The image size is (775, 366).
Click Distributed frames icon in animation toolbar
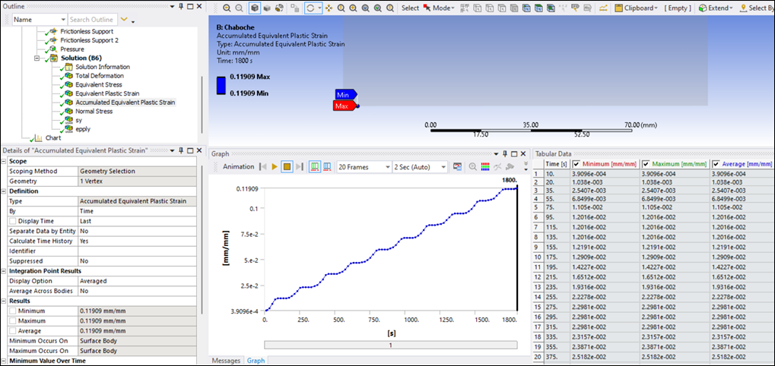pyautogui.click(x=314, y=167)
